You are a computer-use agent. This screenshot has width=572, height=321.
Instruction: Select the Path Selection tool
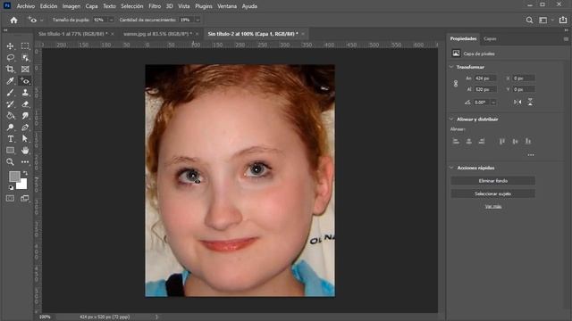tap(25, 139)
